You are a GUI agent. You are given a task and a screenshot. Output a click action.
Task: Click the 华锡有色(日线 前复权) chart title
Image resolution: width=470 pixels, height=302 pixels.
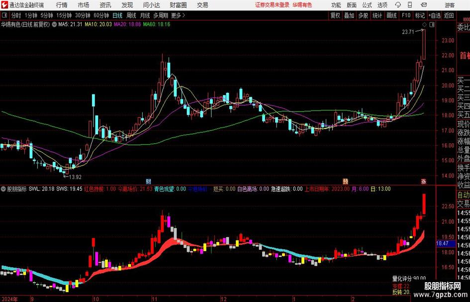point(25,24)
